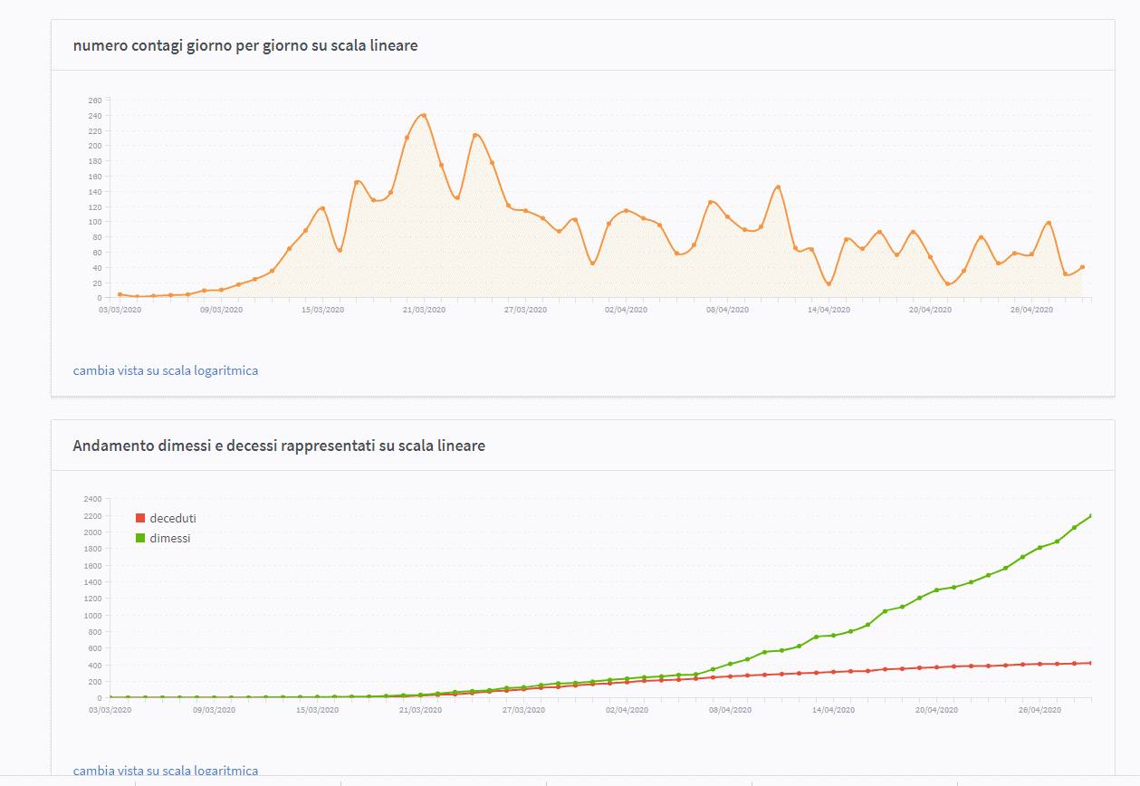1140x786 pixels.
Task: Click the last orange data point on right
Action: [1082, 267]
